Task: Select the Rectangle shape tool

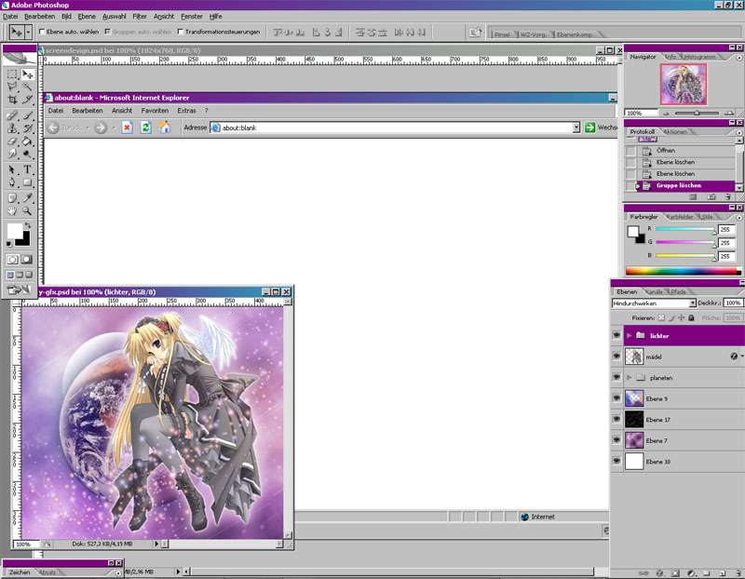Action: (27, 182)
